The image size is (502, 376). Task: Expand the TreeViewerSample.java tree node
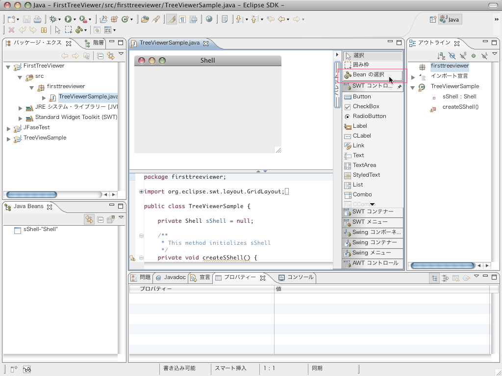[x=44, y=97]
